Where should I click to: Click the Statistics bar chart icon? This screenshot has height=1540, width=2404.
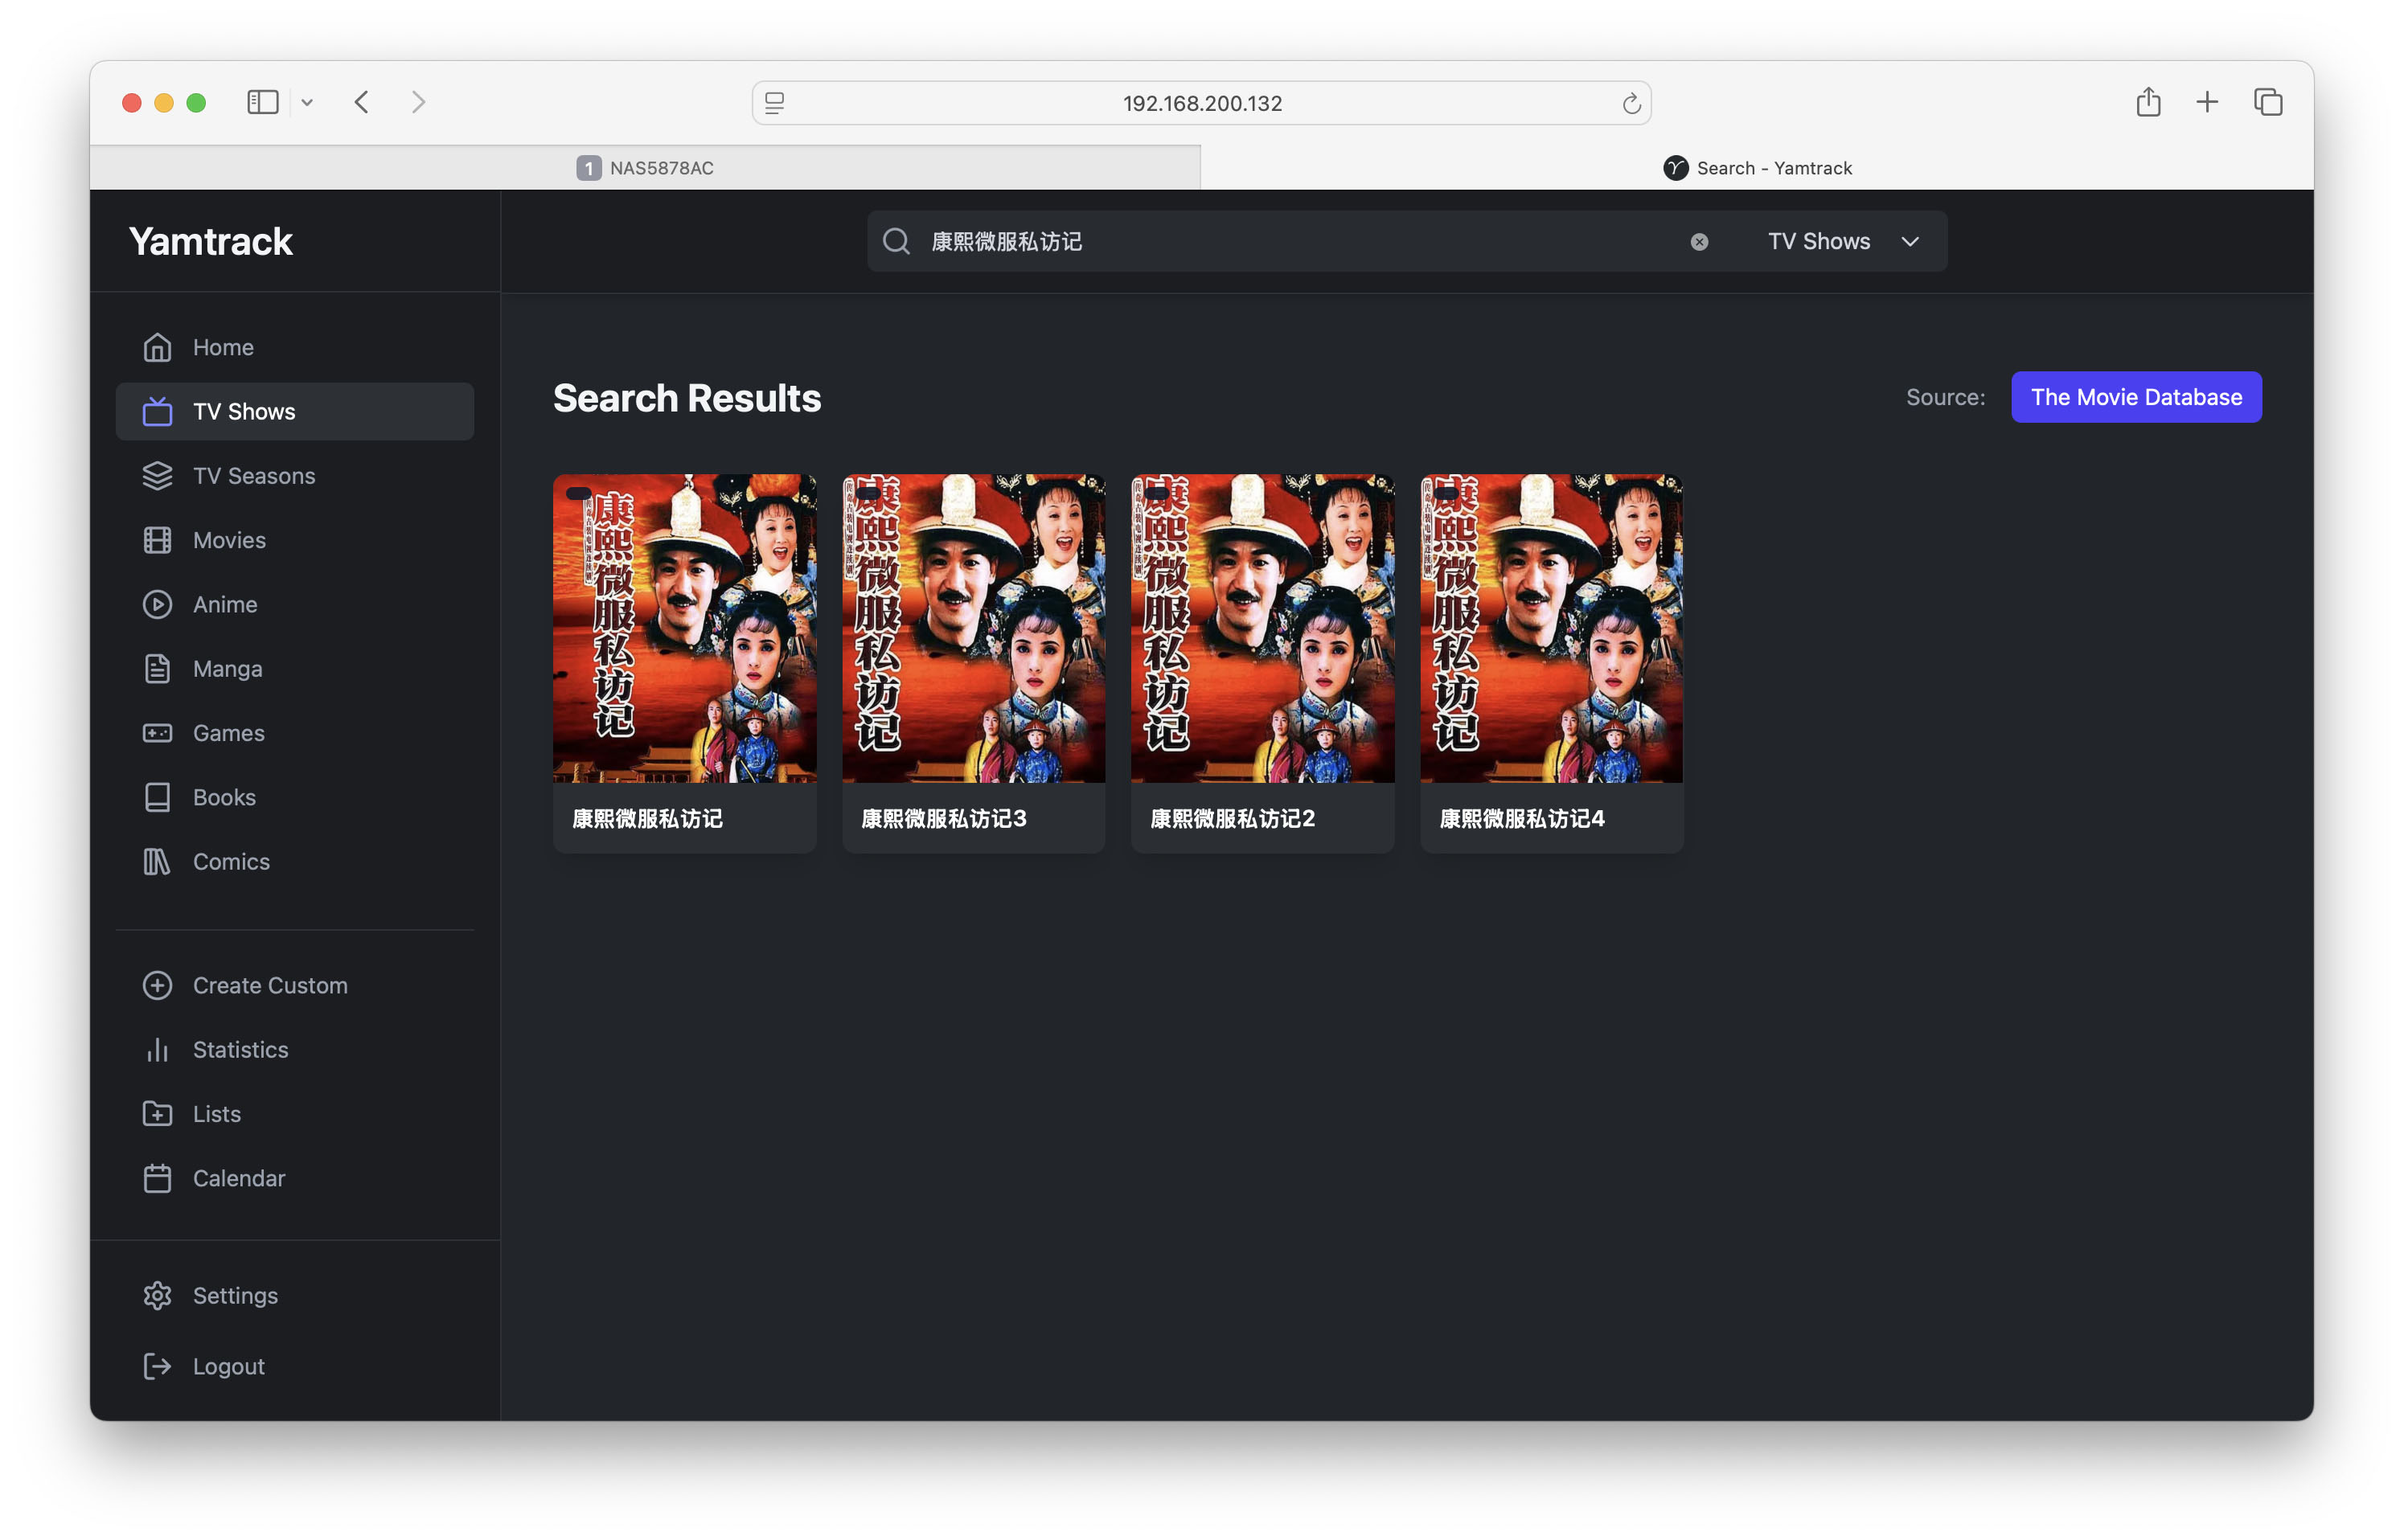(x=157, y=1049)
